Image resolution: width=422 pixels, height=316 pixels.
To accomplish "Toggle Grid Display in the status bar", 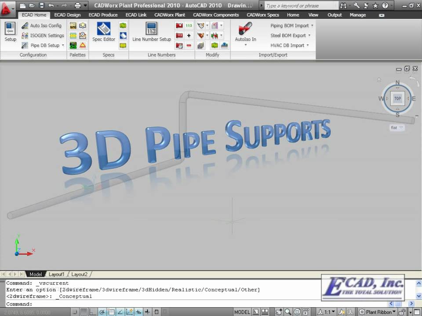I will point(84,312).
